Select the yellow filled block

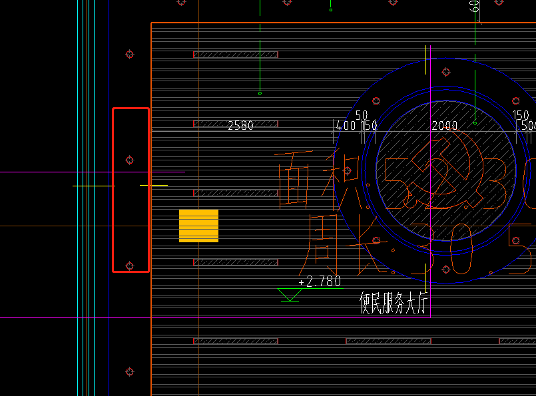198,226
